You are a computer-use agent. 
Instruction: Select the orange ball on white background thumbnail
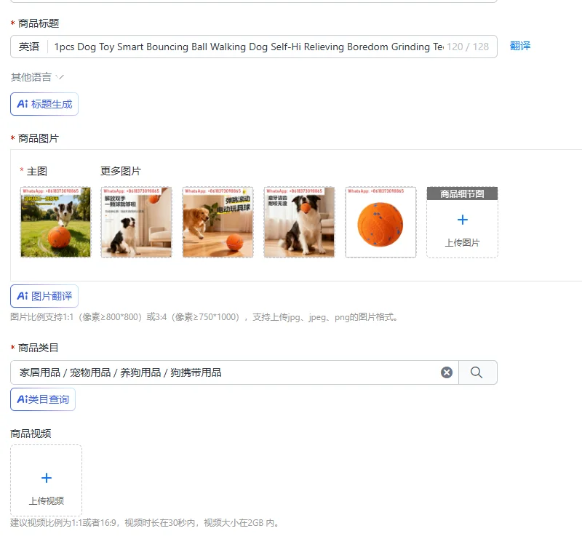380,222
